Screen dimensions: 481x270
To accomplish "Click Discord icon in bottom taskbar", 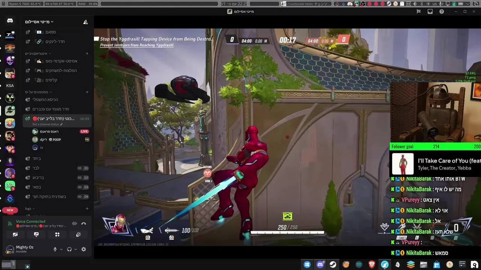I will [320, 264].
